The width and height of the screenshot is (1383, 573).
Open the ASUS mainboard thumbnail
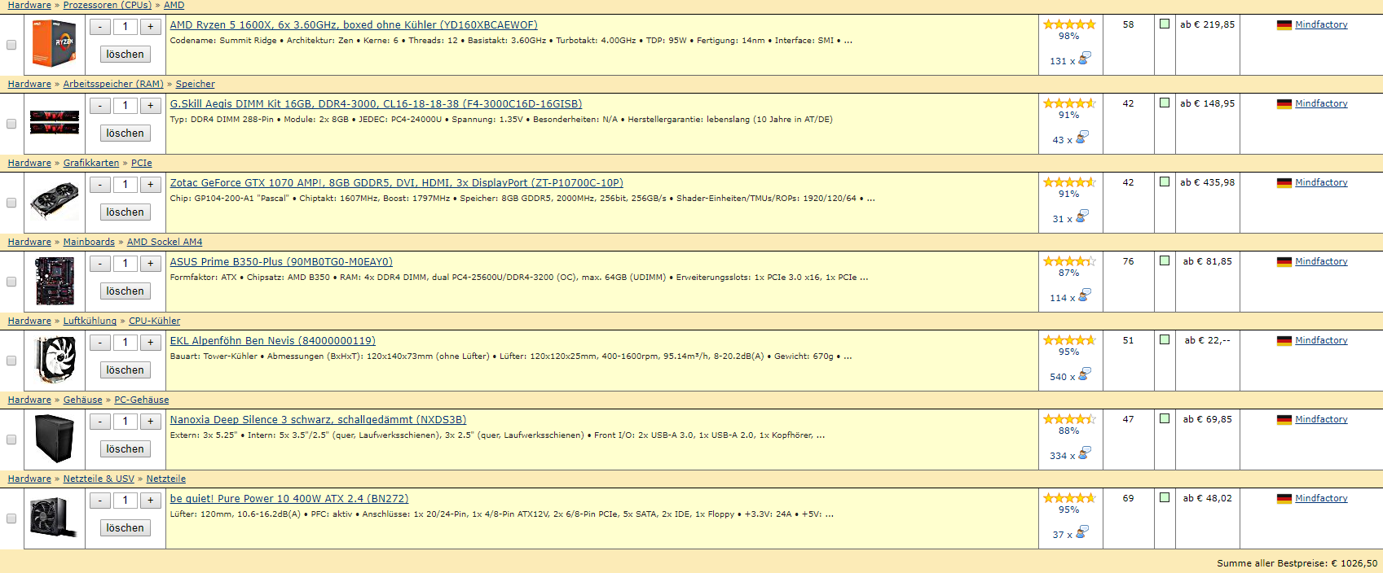pyautogui.click(x=54, y=280)
